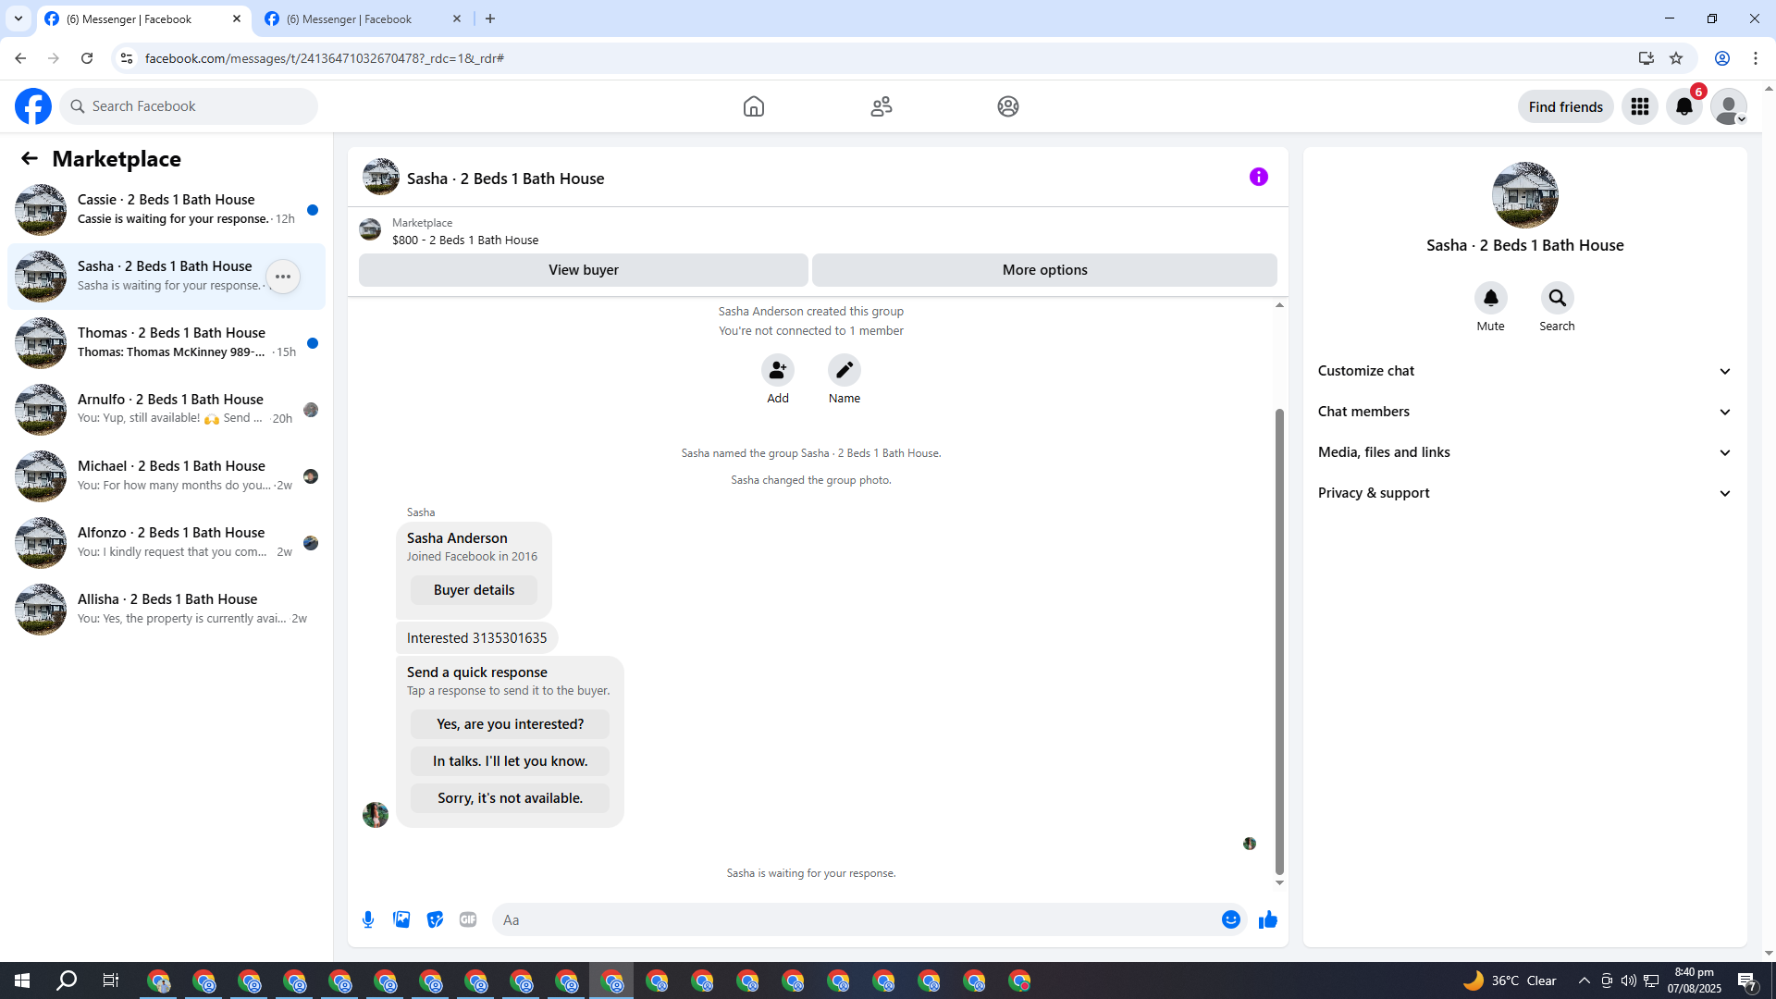The width and height of the screenshot is (1776, 999).
Task: Attach a photo or file
Action: [x=401, y=919]
